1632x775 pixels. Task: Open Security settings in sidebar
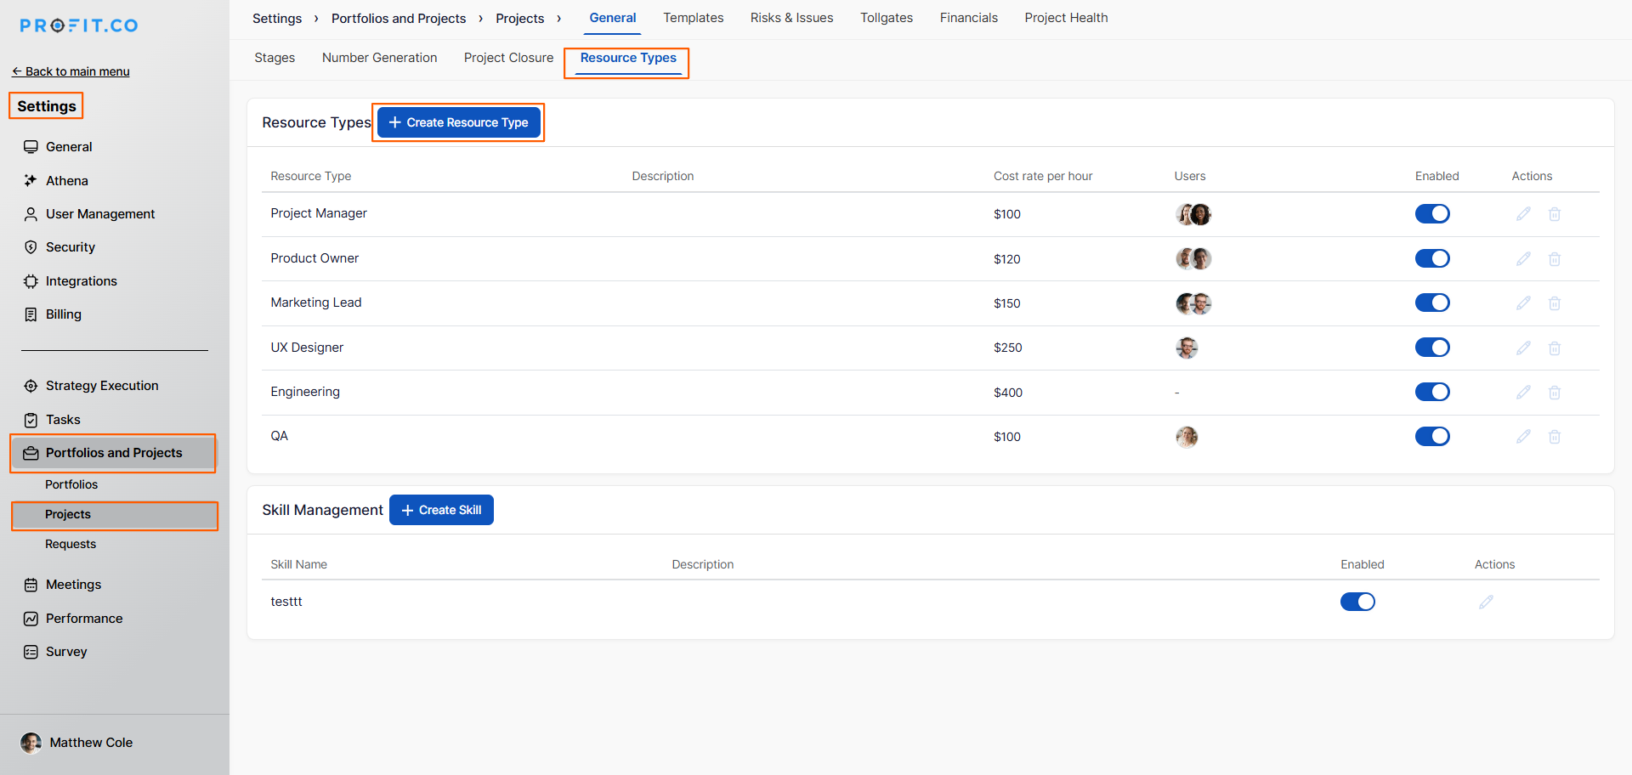click(x=70, y=247)
